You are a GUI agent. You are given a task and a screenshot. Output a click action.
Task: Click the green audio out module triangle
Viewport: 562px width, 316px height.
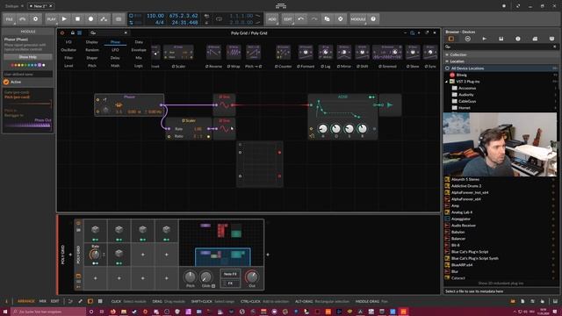pyautogui.click(x=390, y=105)
